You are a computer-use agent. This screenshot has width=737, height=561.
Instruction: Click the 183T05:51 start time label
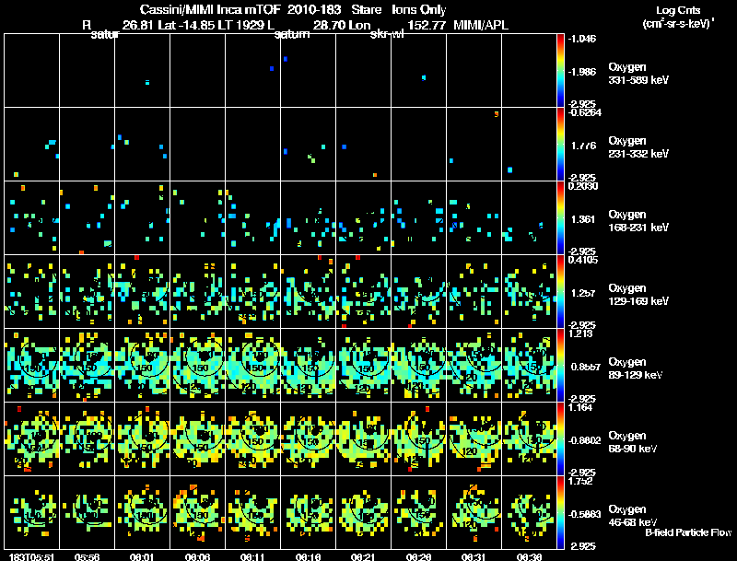[29, 556]
